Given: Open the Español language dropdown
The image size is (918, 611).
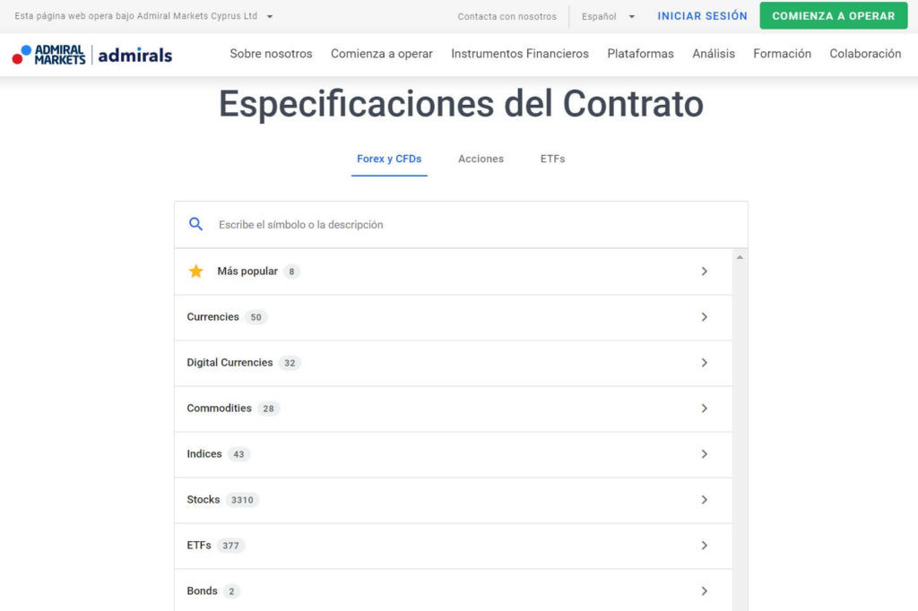Looking at the screenshot, I should pos(608,16).
